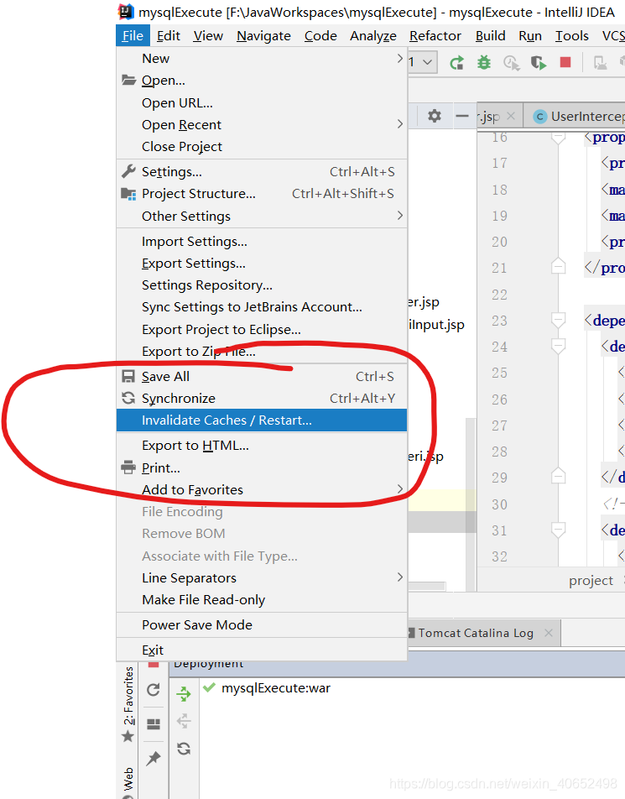
Task: Choose Close Project
Action: click(262, 147)
